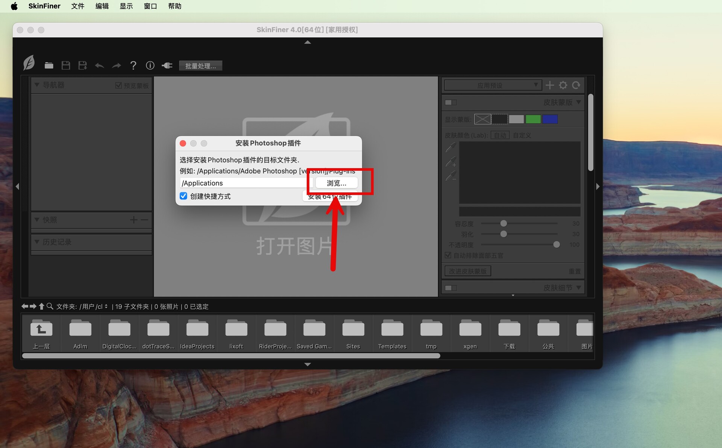Screen dimensions: 722x448
Task: Click the 改进皮肤蒙版 button
Action: pos(468,271)
